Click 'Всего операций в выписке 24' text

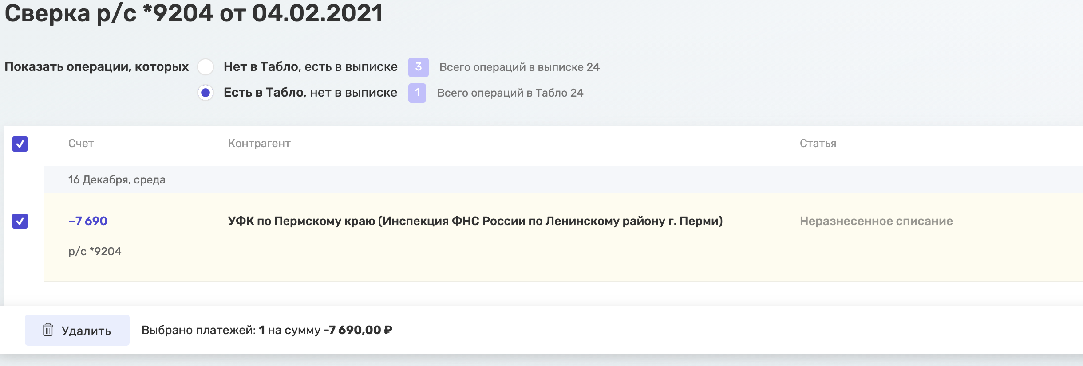519,67
